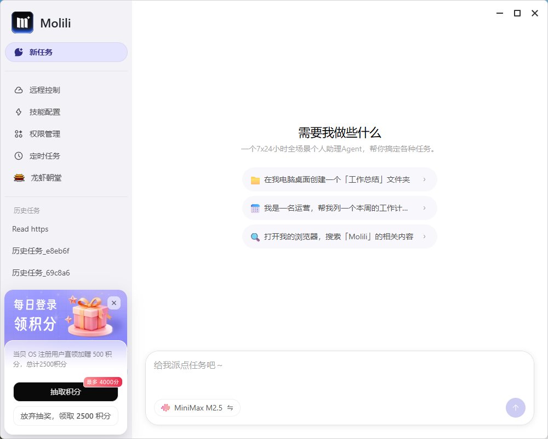Dismiss the 每日登录领积分 promo popup
Screen dimensions: 548x439
coord(114,302)
